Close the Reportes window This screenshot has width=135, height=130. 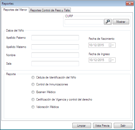[x=130, y=4]
